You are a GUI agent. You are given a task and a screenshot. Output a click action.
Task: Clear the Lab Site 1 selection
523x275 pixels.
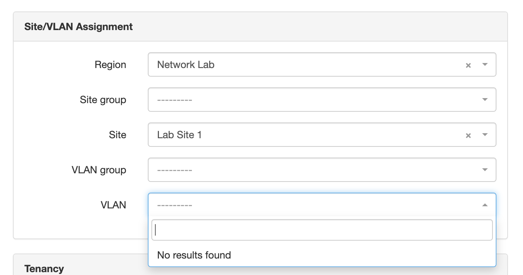coord(468,135)
